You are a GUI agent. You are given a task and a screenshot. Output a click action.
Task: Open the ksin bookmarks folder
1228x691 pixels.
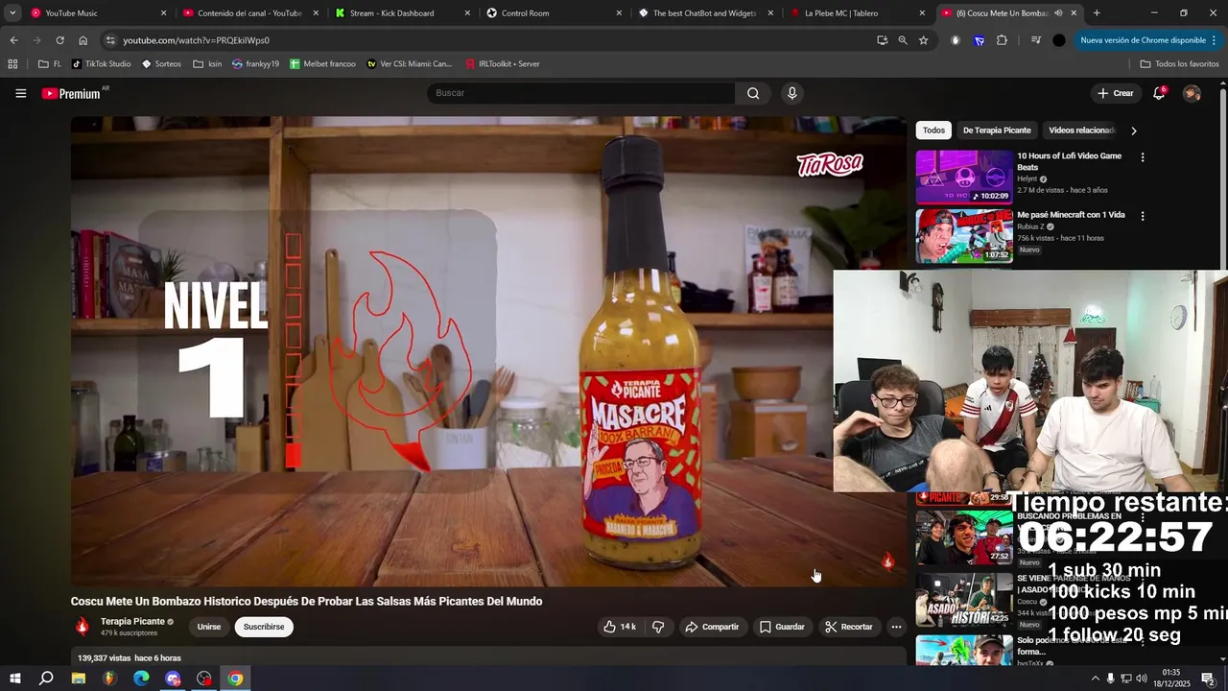tap(207, 63)
